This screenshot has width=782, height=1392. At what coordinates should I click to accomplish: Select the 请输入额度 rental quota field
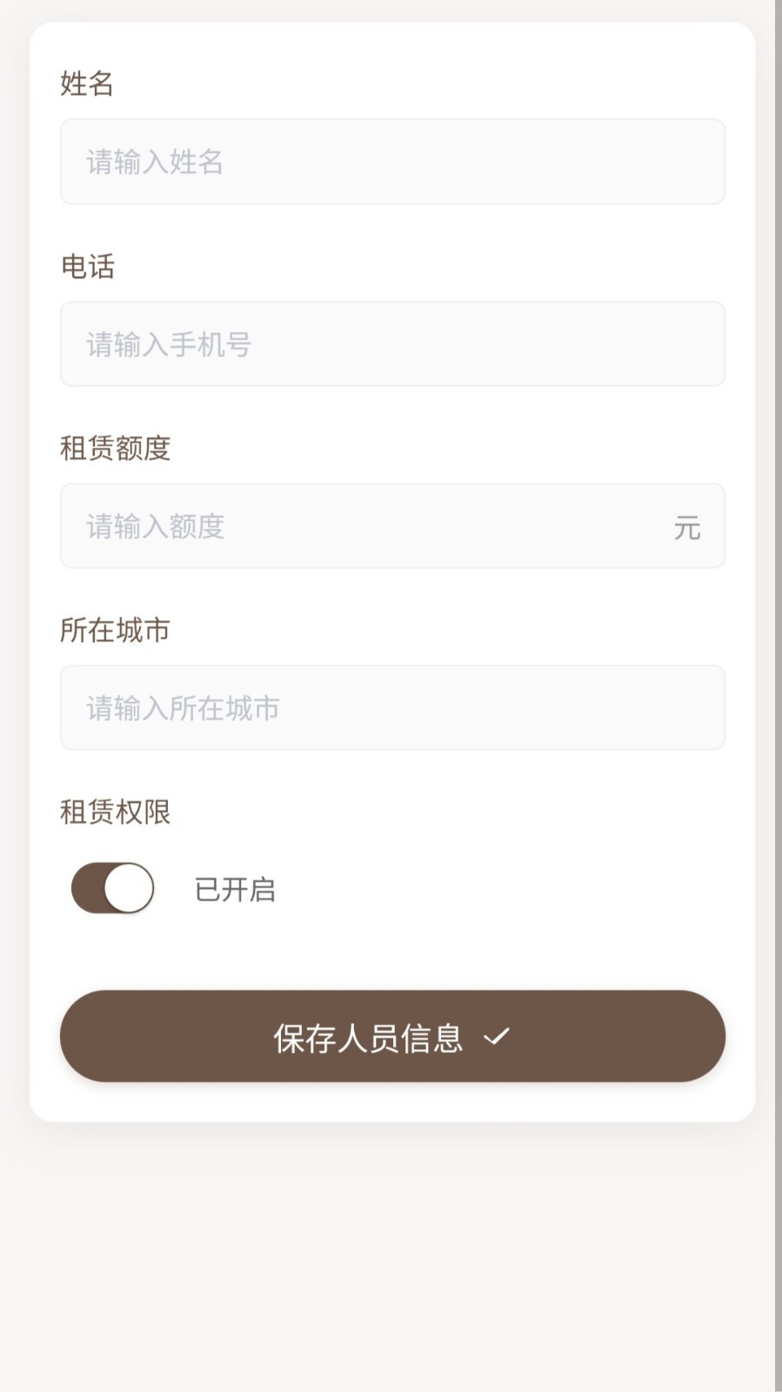[365, 526]
